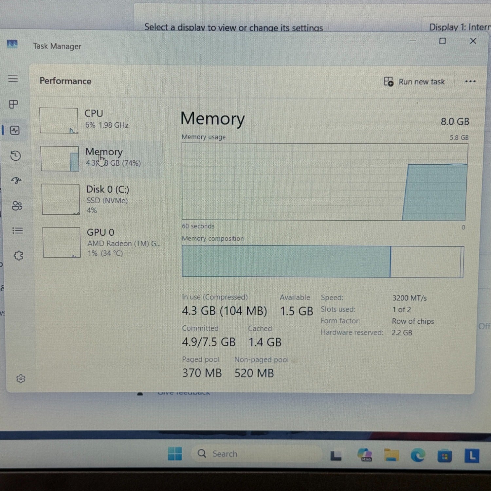Expand the three-dot more options menu
Viewport: 491px width, 491px height.
(470, 82)
